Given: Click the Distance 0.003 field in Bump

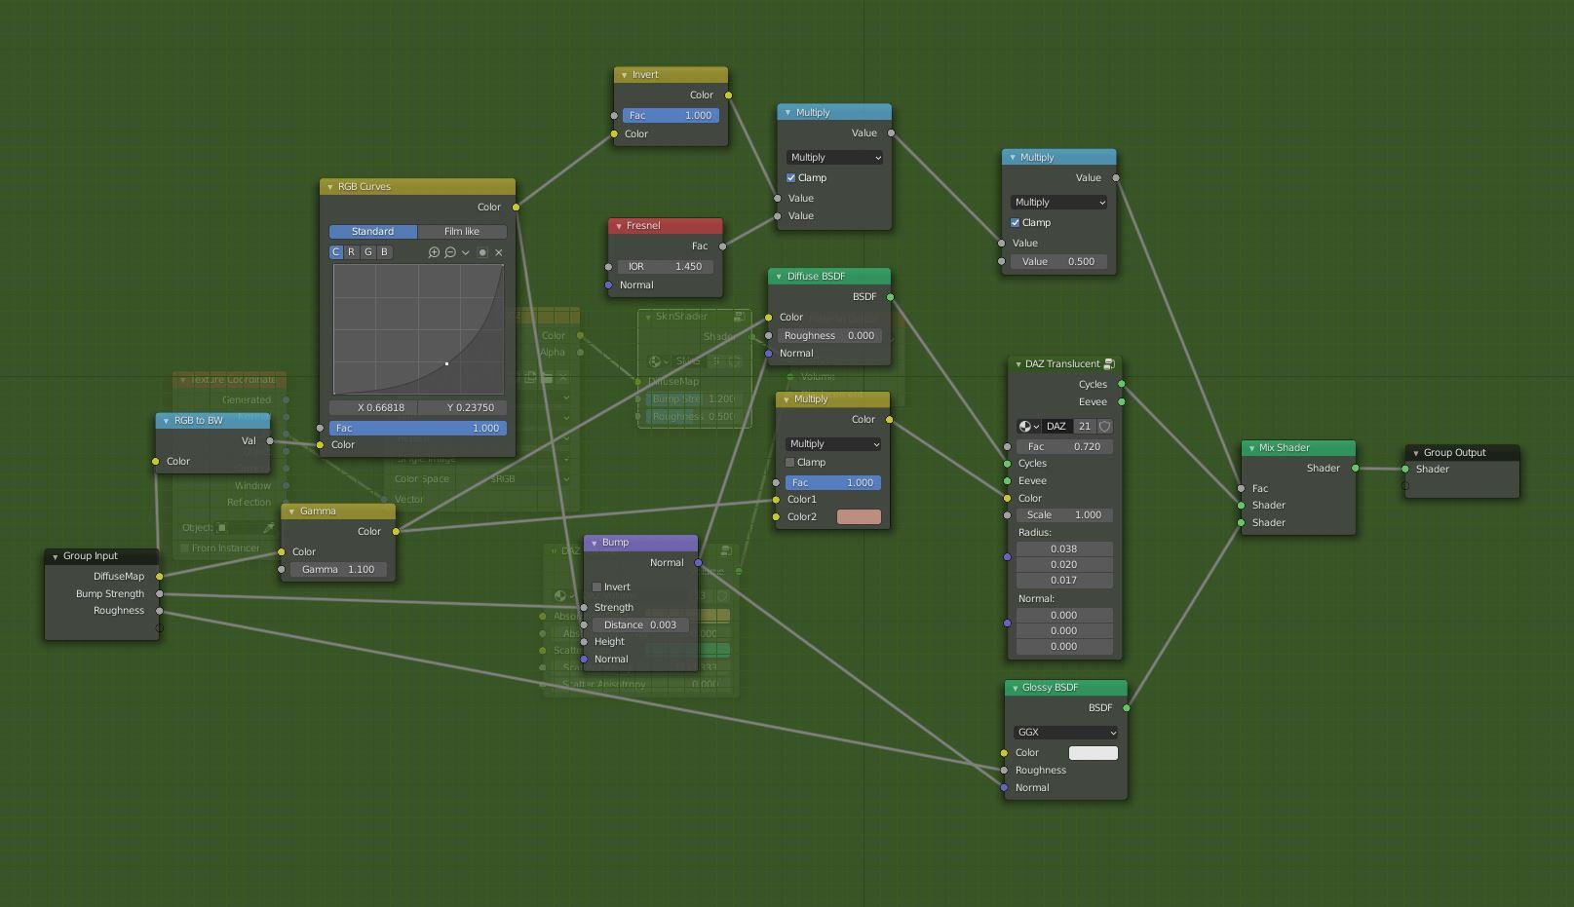Looking at the screenshot, I should (x=640, y=625).
